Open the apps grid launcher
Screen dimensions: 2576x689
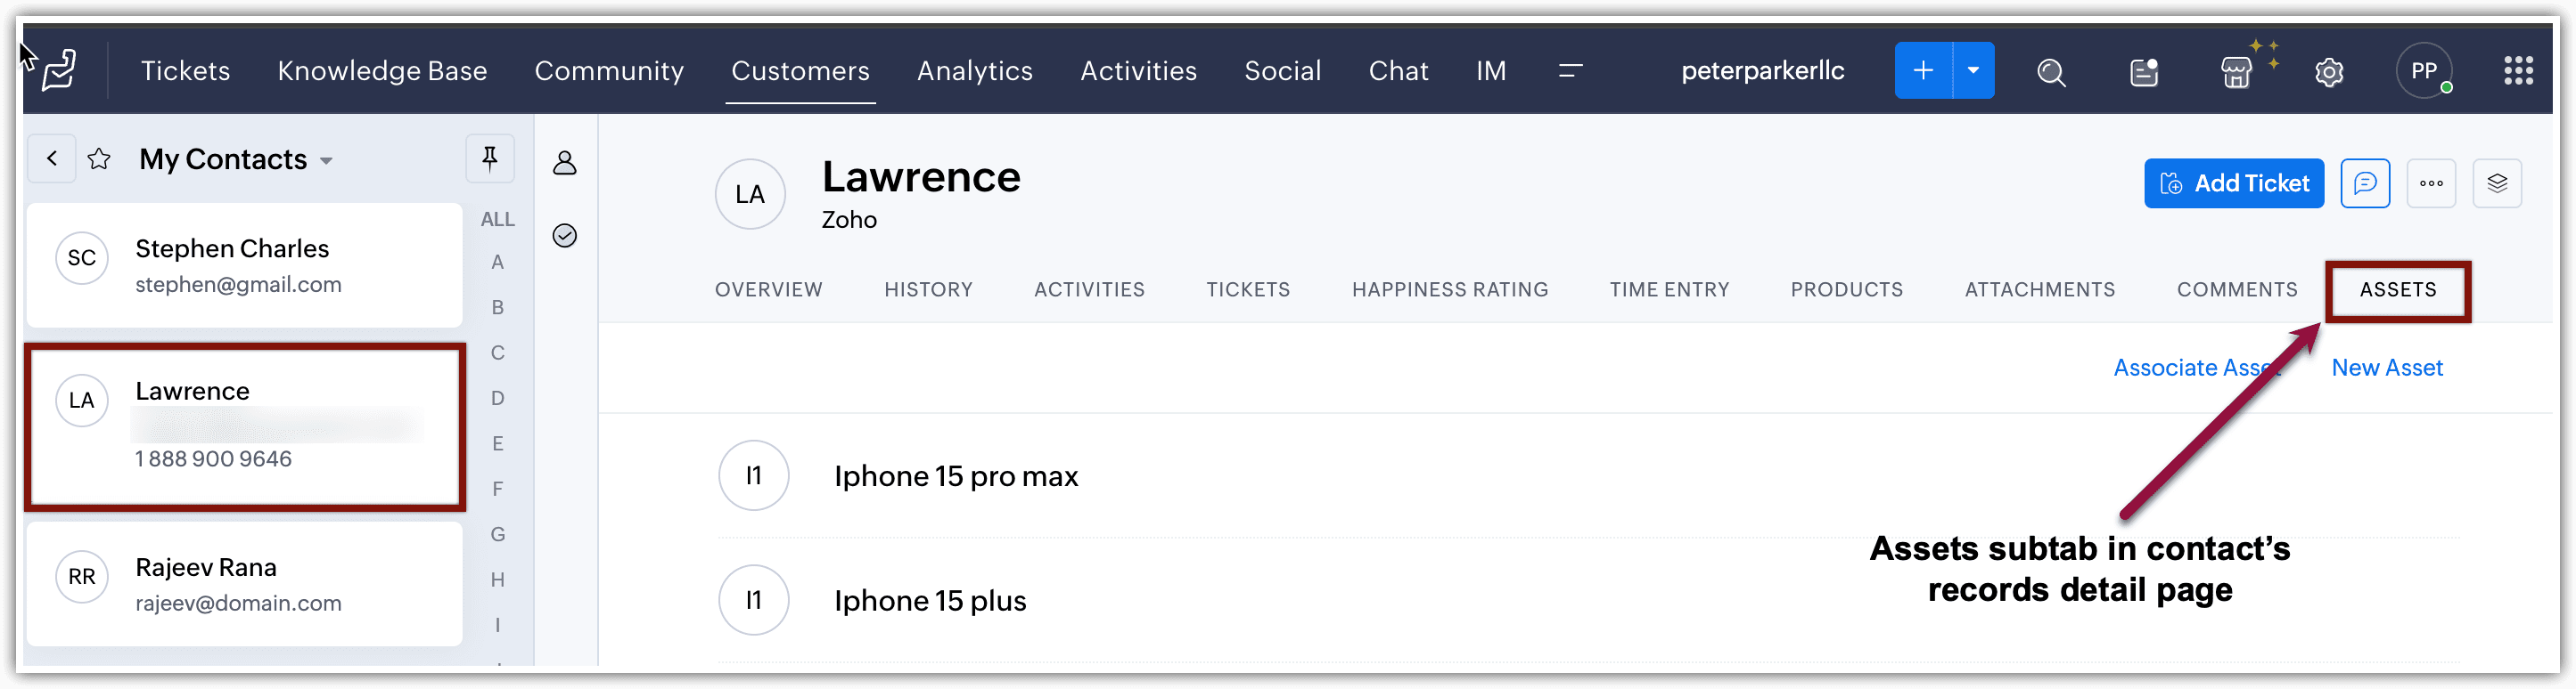pyautogui.click(x=2517, y=71)
